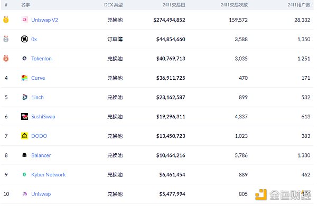The height and width of the screenshot is (206, 317).
Task: Click the 0x black circular logo
Action: (x=24, y=39)
